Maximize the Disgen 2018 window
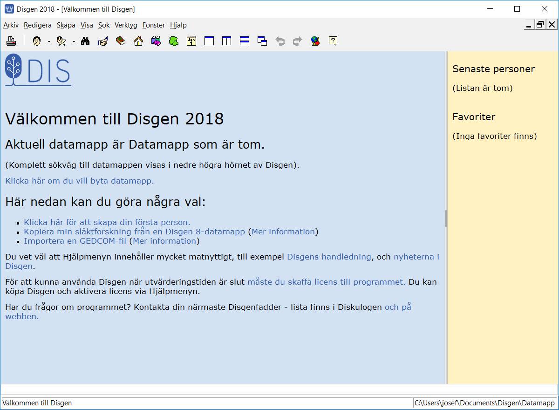 pyautogui.click(x=517, y=9)
